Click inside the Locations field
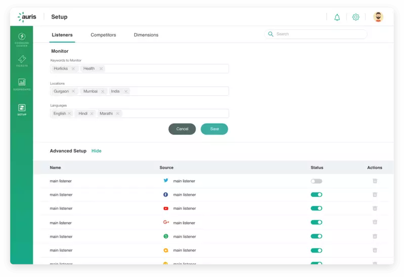 point(140,91)
